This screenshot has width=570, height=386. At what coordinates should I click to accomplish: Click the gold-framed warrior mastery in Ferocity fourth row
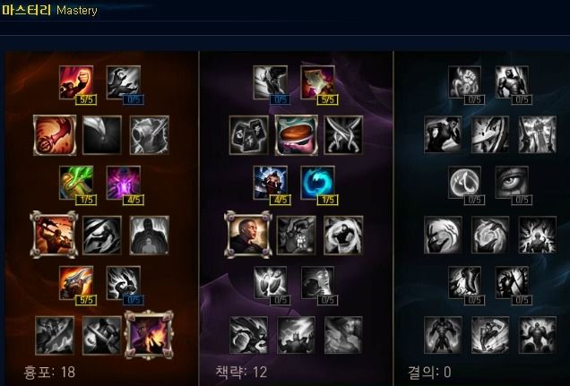[54, 235]
